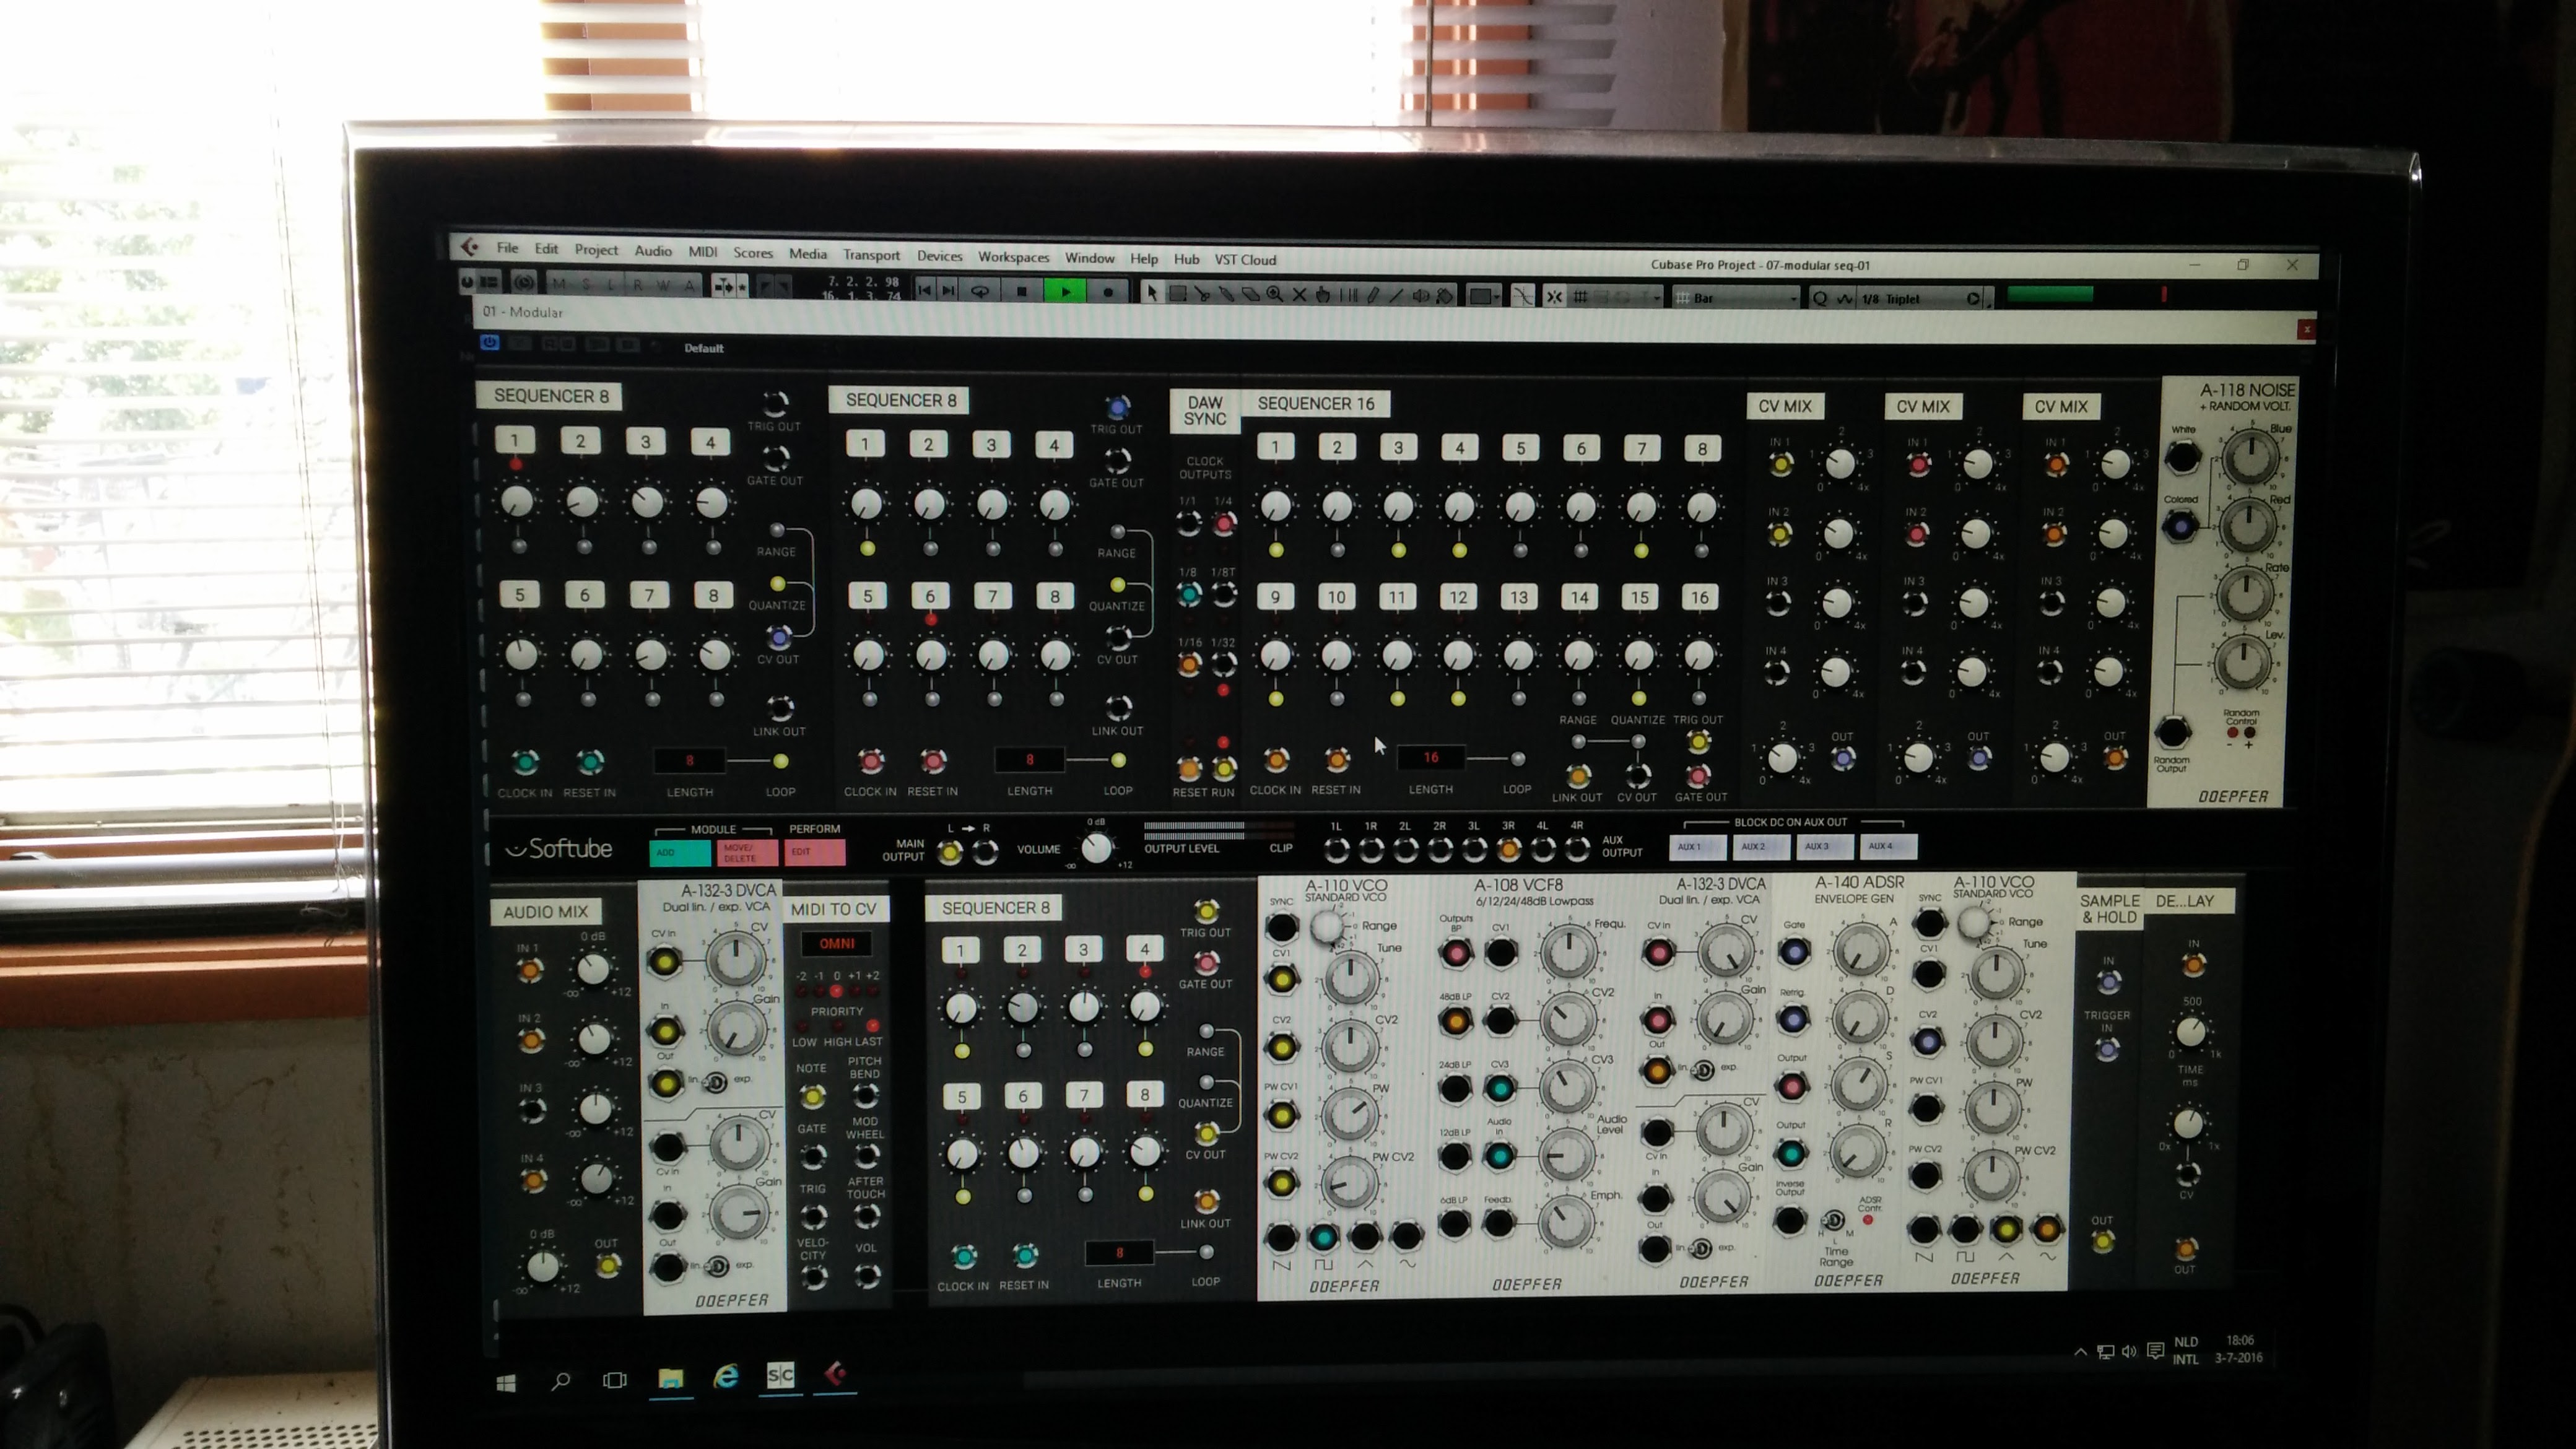The image size is (2576, 1449).
Task: Open the File menu
Action: 508,247
